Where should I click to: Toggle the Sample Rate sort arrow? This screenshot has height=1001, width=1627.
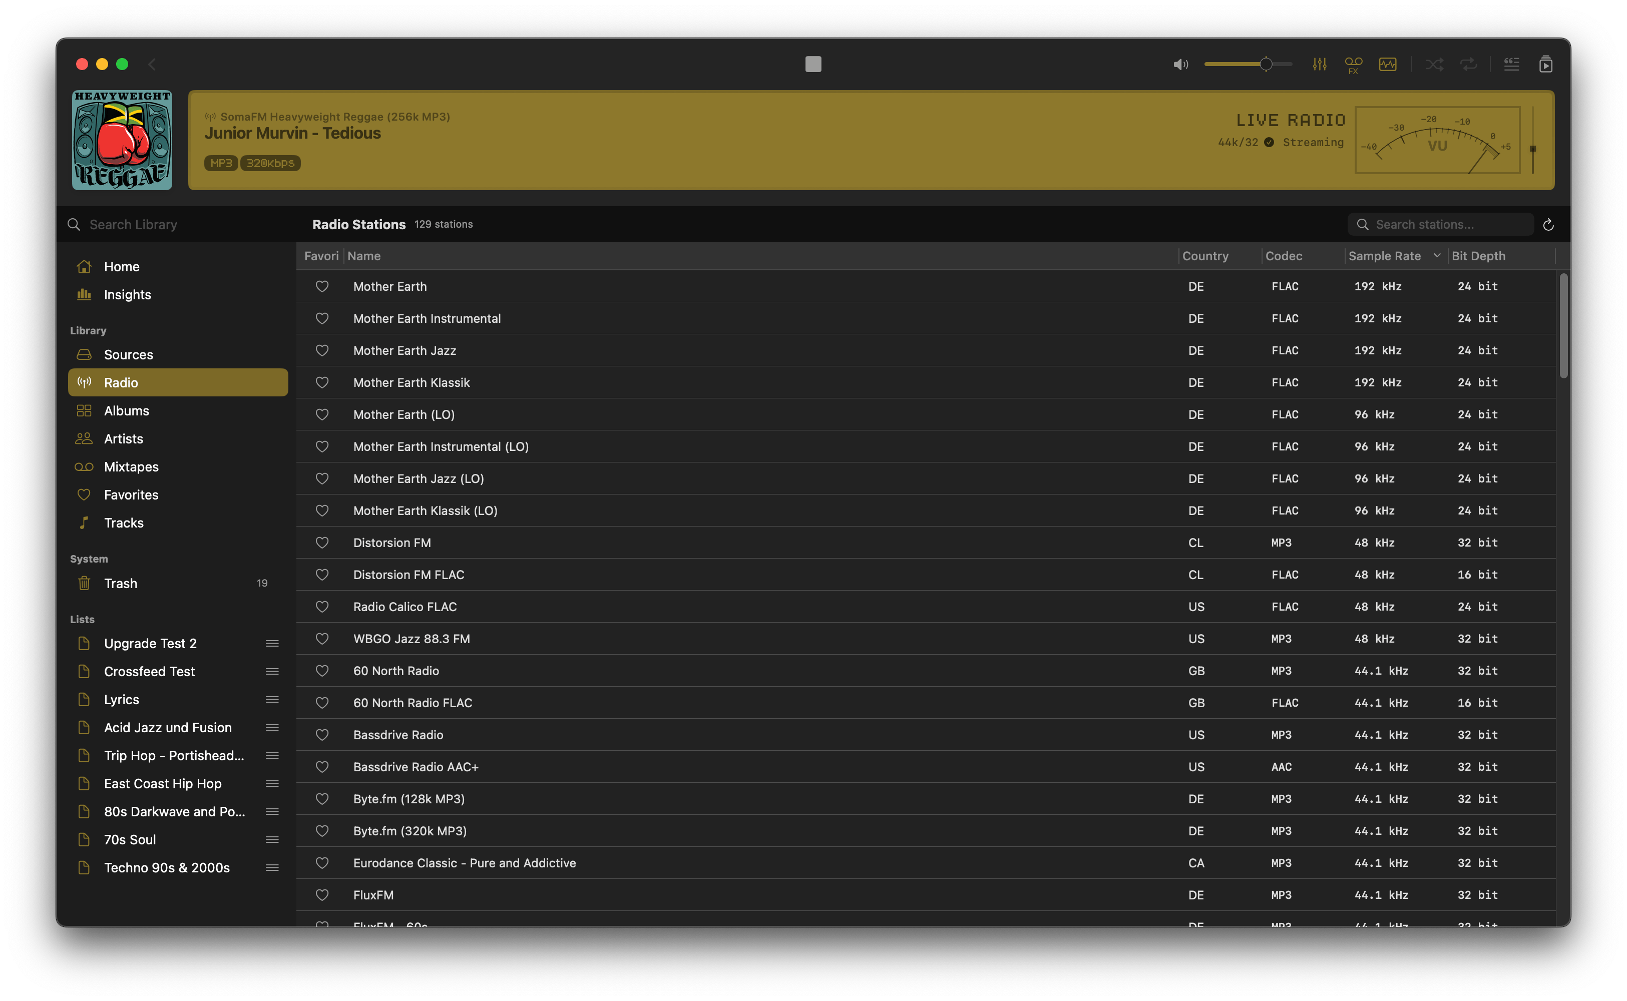pos(1436,256)
